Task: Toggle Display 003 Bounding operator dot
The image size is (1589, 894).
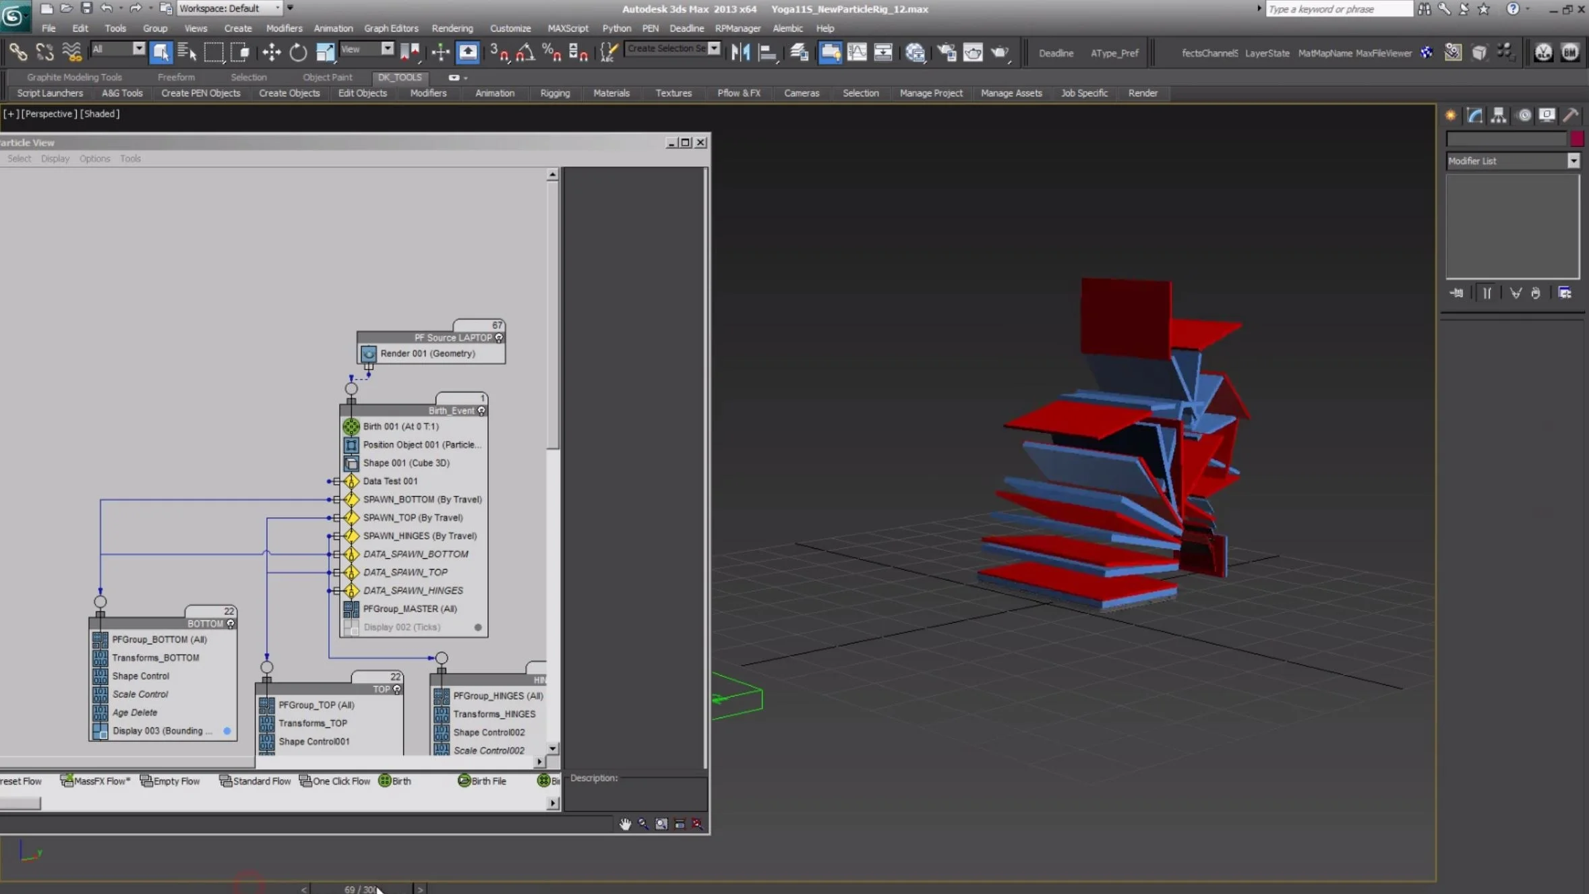Action: (x=227, y=731)
